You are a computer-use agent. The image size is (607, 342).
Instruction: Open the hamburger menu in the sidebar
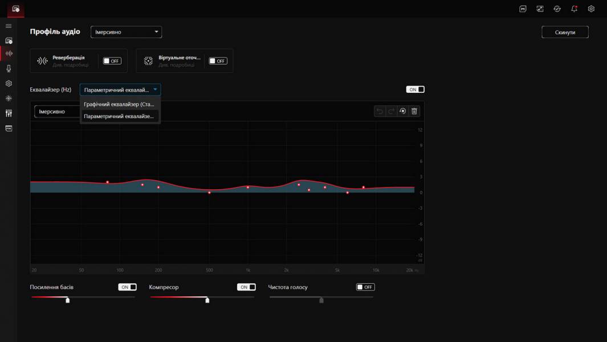click(x=9, y=26)
